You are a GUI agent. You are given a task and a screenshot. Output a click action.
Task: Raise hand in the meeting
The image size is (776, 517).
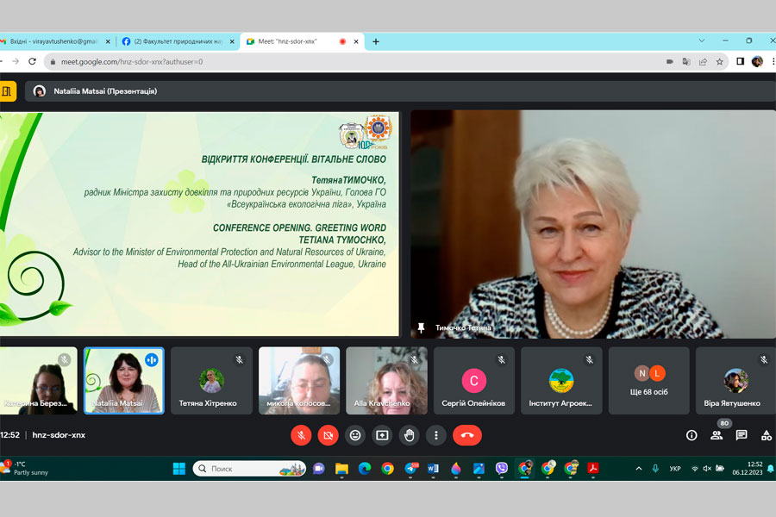(x=410, y=435)
